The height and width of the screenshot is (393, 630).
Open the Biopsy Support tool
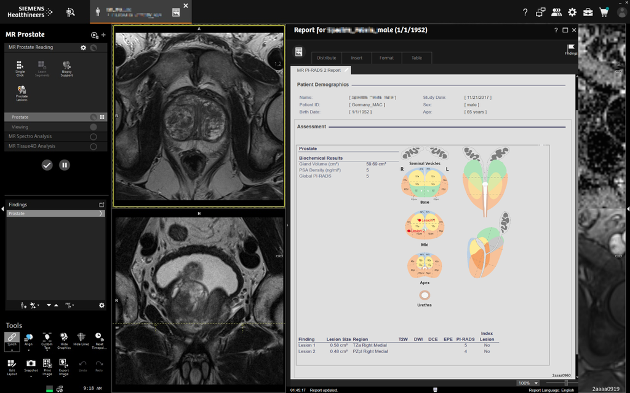click(x=66, y=68)
